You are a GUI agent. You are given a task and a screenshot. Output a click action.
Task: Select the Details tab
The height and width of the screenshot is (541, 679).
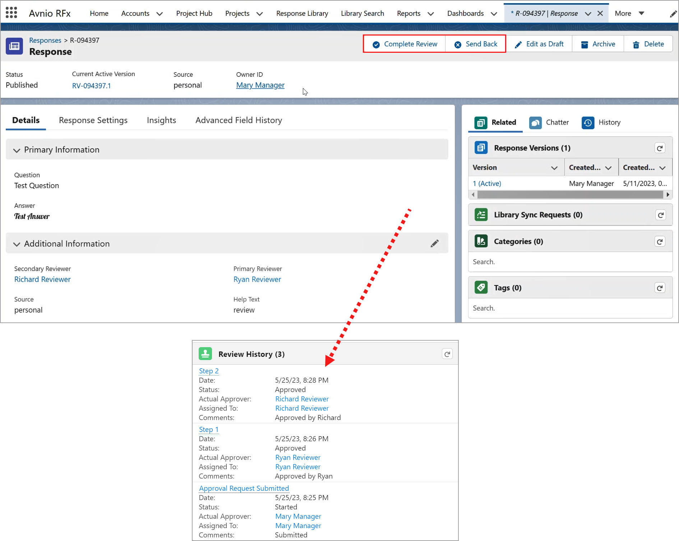26,120
